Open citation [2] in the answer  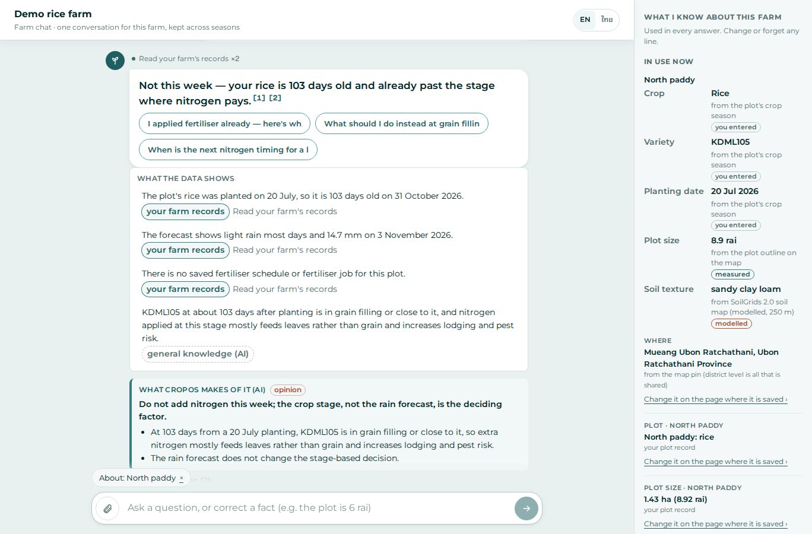(x=275, y=98)
